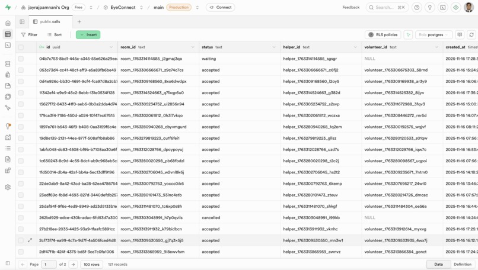Select the row with id 0d4e926c
Viewport: 478px width, 270px height.
pyautogui.click(x=21, y=81)
